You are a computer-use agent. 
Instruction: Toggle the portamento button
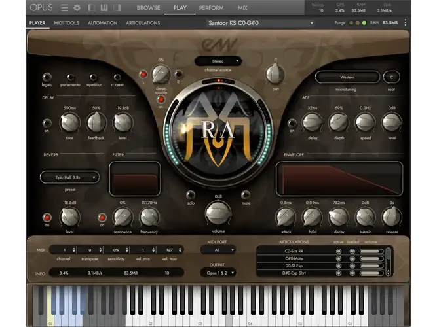pos(71,77)
